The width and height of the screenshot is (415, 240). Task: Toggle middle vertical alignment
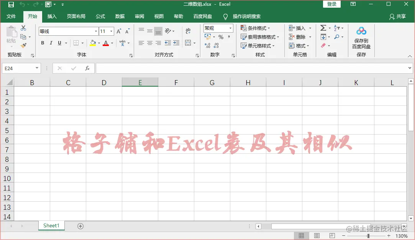150,31
